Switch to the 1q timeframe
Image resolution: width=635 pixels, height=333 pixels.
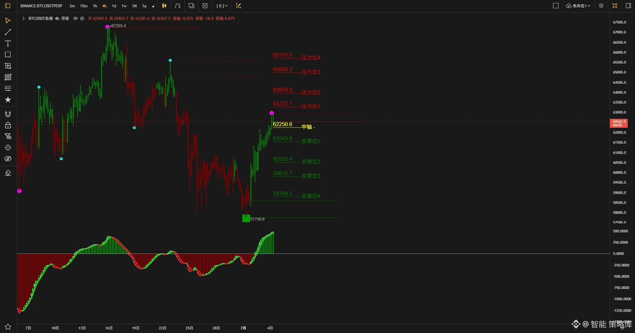point(144,6)
